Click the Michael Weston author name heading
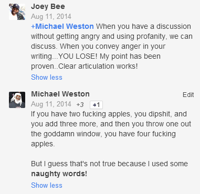 60,94
